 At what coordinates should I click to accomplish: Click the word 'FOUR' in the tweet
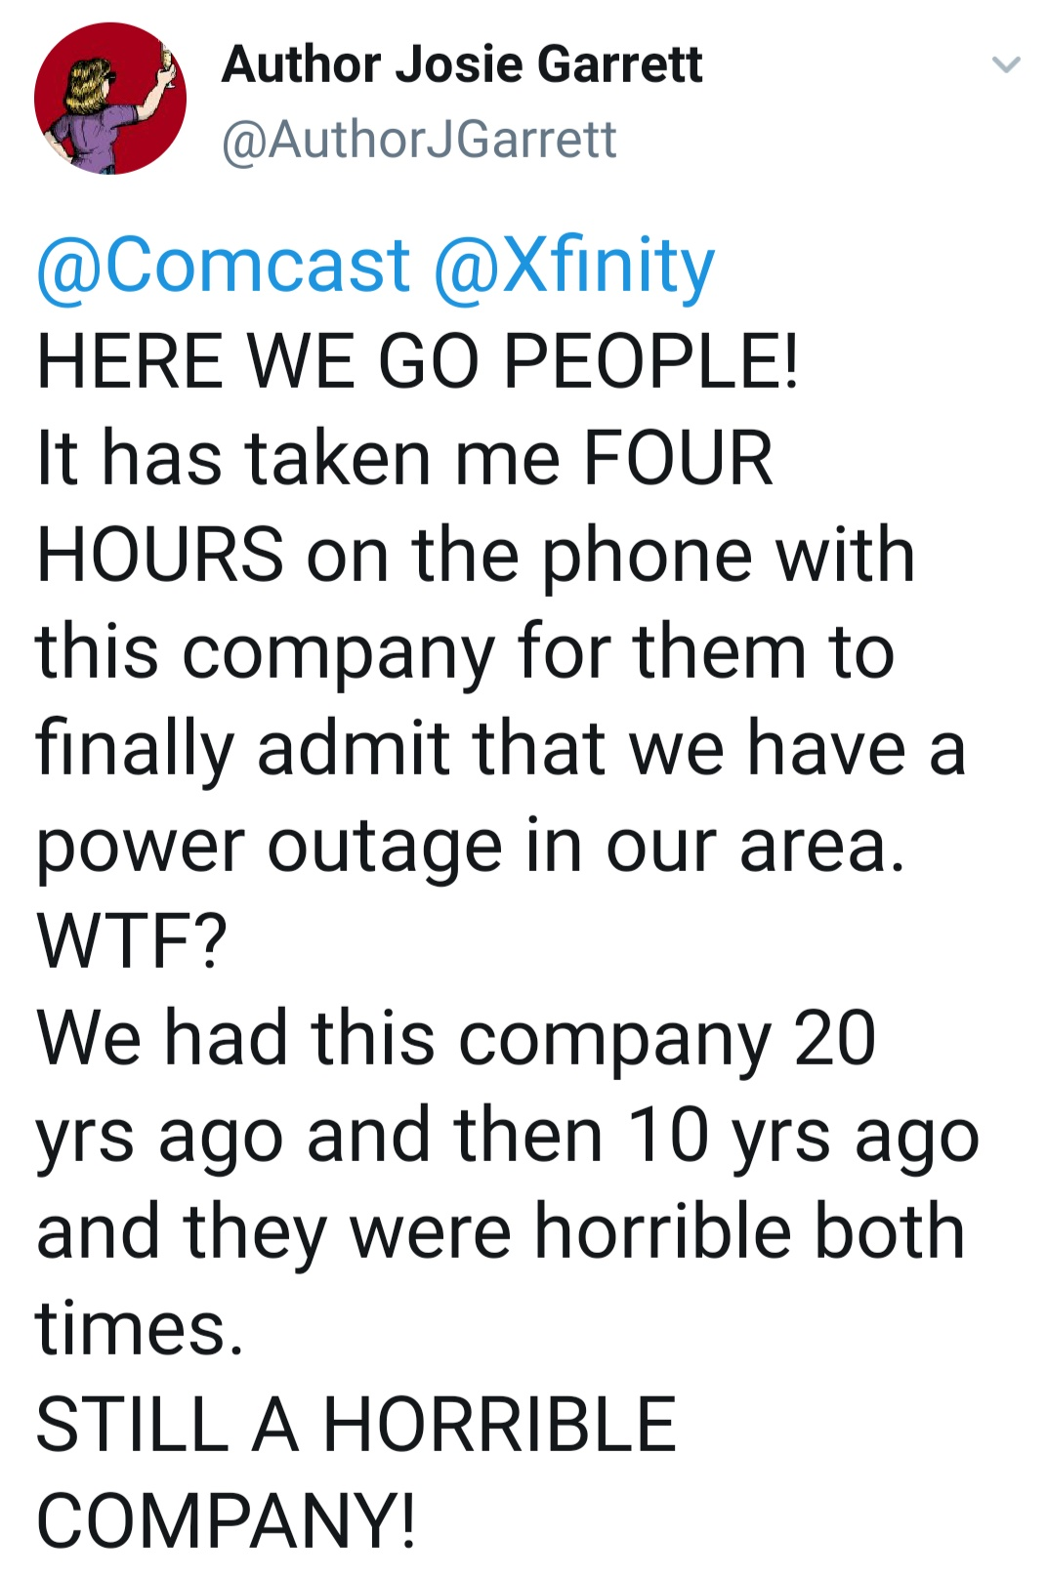point(678,458)
